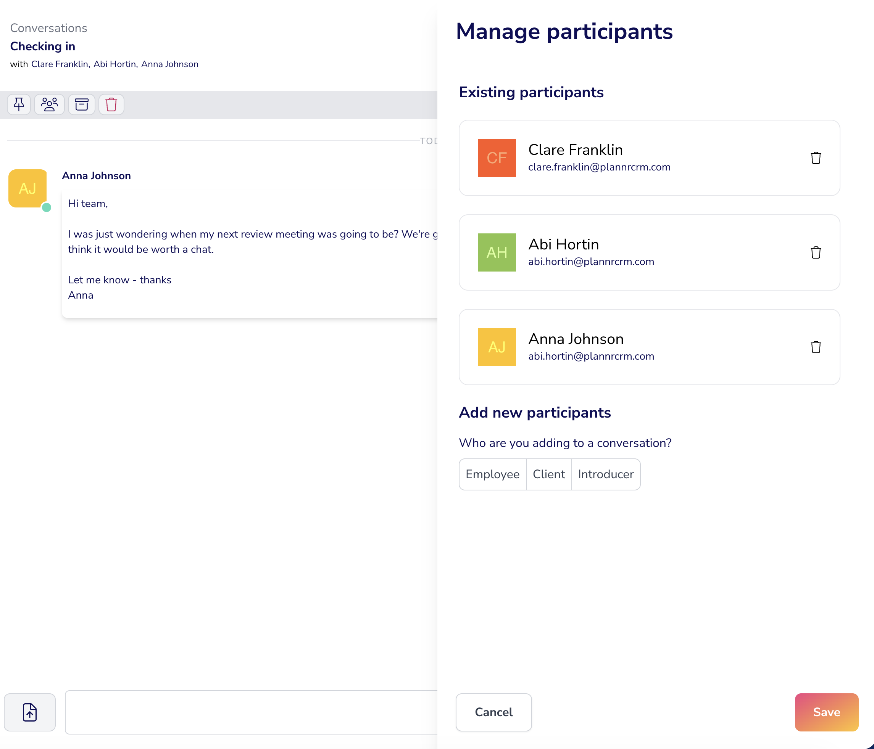874x749 pixels.
Task: Choose Employee as the participant type
Action: point(492,474)
